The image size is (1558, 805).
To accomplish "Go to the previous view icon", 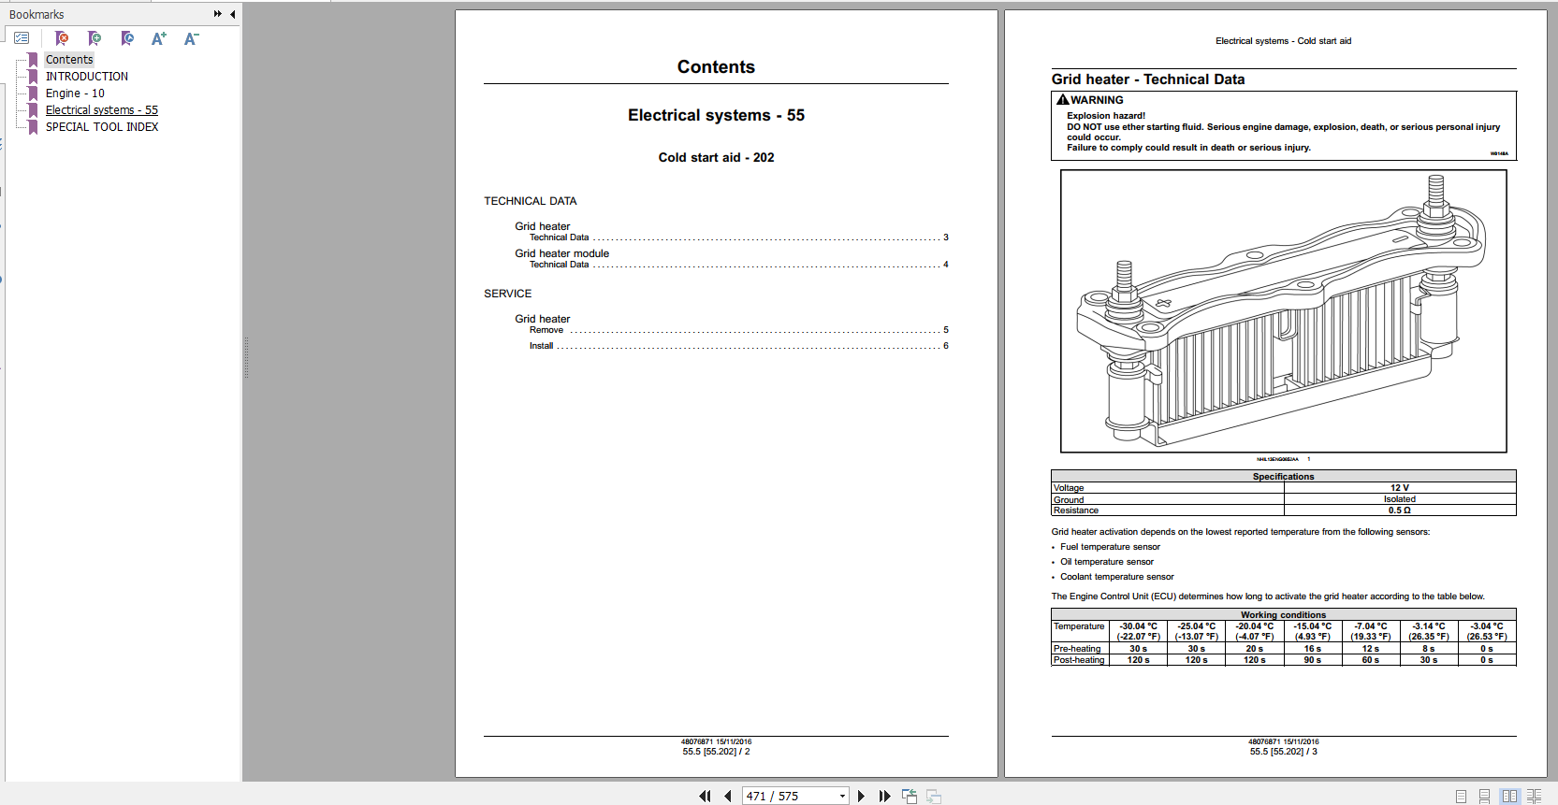I will [909, 796].
